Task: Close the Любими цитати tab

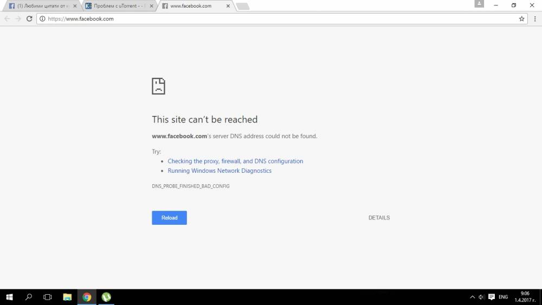Action: click(x=75, y=6)
